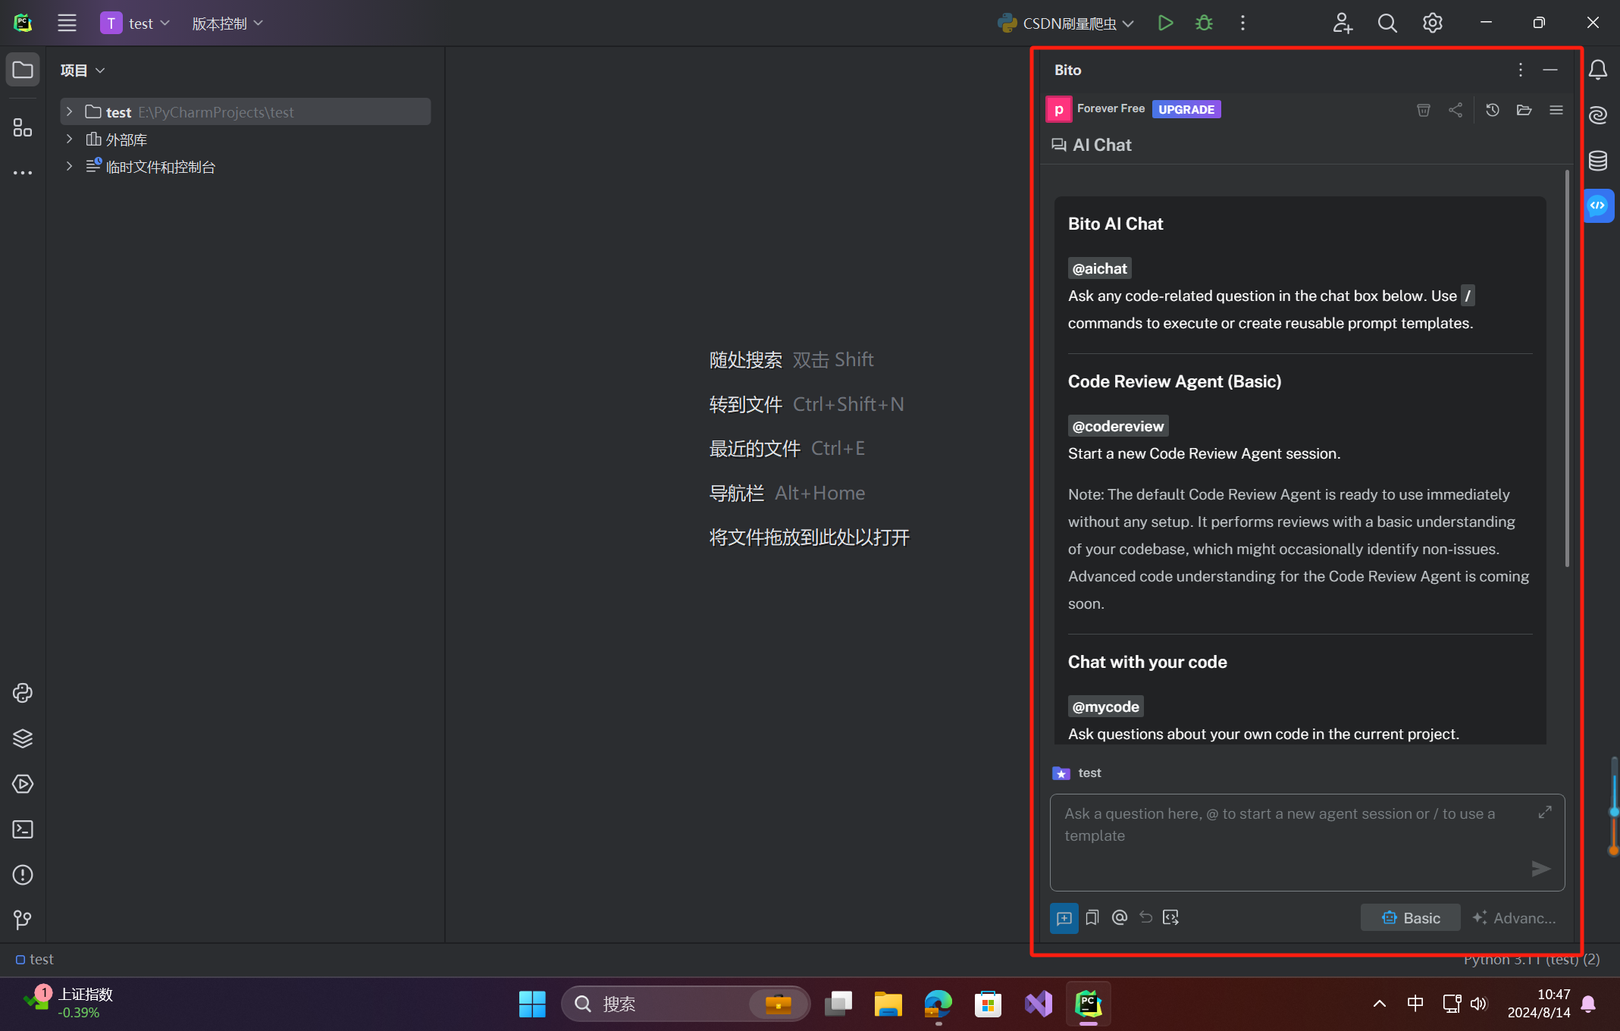Run the CSDN configuration with play button

(x=1165, y=23)
